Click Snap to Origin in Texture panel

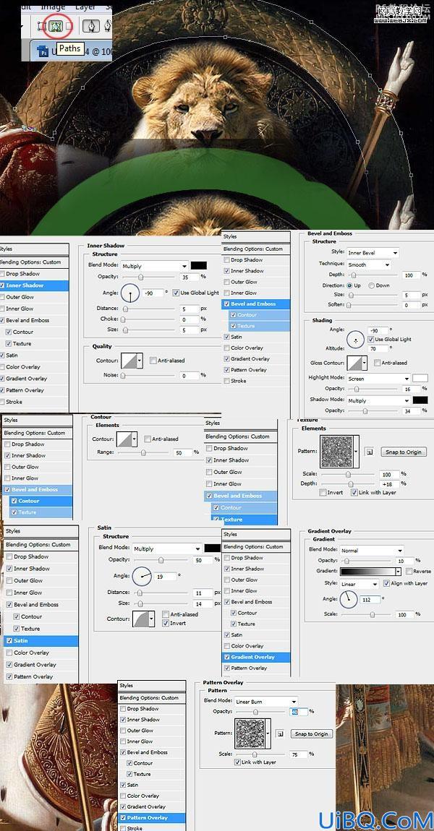pos(403,452)
